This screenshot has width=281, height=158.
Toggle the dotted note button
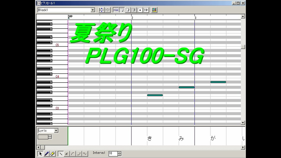tap(140, 10)
